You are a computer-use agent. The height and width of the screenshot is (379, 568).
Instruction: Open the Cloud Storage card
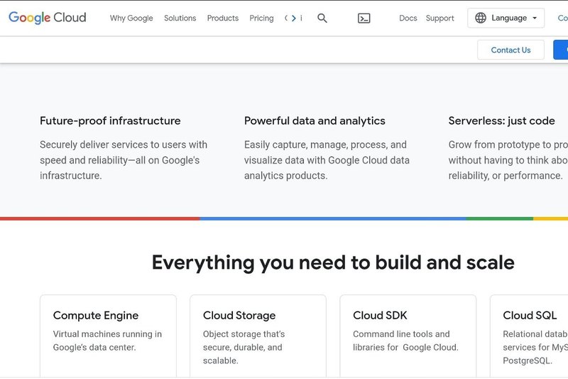coord(258,336)
